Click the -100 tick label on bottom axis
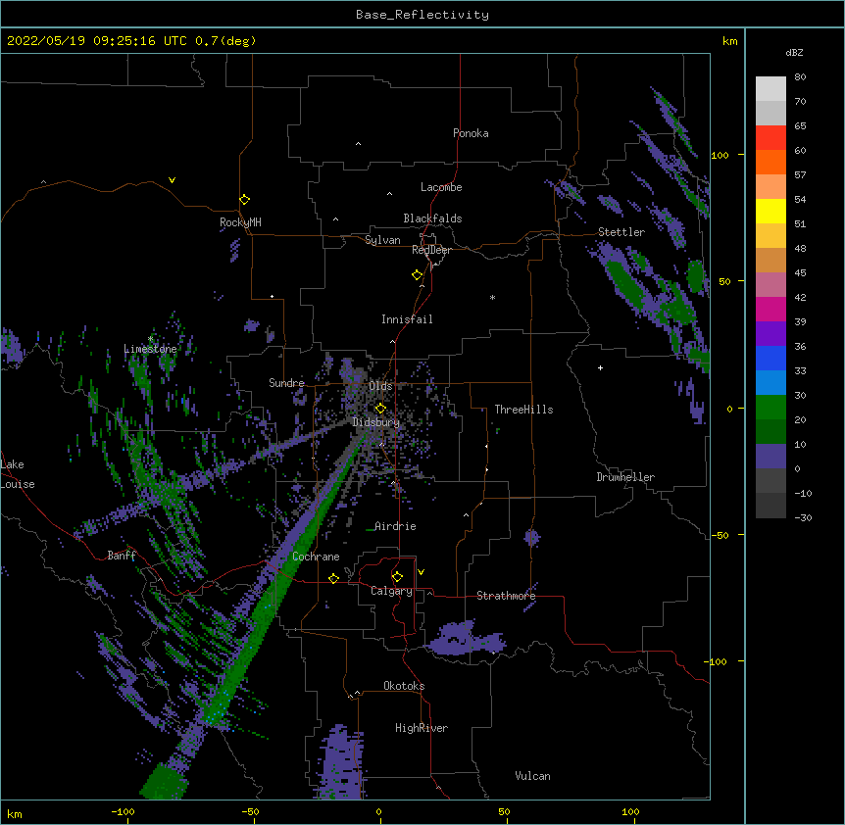Image resolution: width=845 pixels, height=825 pixels. tap(123, 812)
